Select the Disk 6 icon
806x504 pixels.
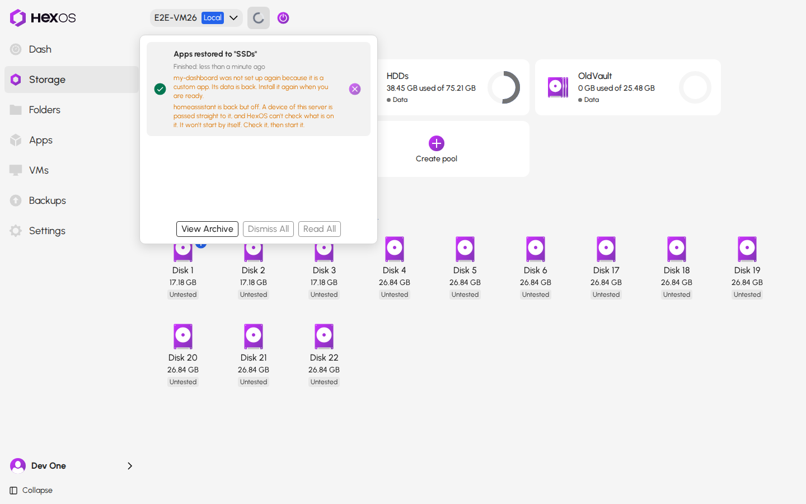[536, 249]
